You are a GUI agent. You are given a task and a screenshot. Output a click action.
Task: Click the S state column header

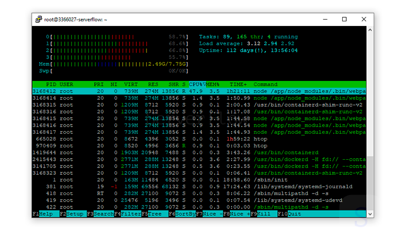184,85
